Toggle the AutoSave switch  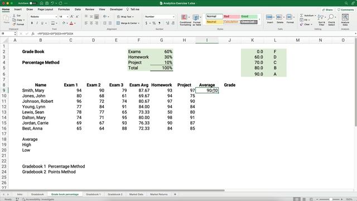tap(33, 3)
